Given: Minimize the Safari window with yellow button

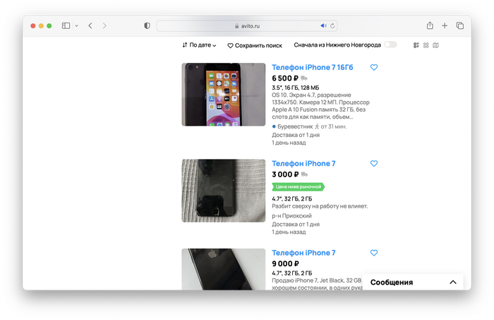Looking at the screenshot, I should 41,26.
